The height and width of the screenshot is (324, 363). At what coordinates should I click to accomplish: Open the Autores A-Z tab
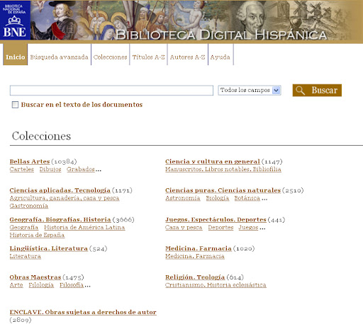pos(187,57)
